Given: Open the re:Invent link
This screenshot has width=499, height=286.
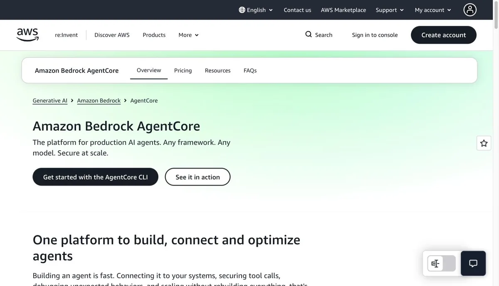Looking at the screenshot, I should click(x=66, y=35).
